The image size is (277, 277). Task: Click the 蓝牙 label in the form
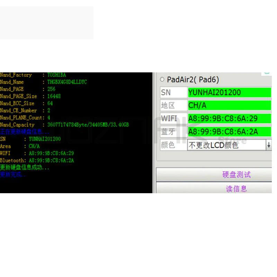168,132
